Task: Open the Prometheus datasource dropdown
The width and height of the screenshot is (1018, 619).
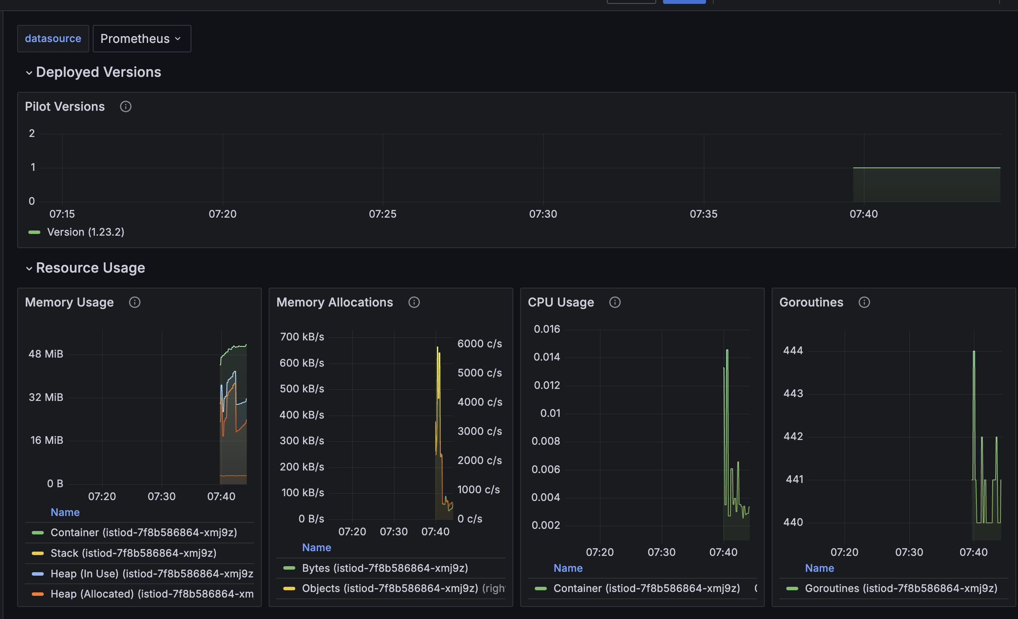Action: pyautogui.click(x=141, y=39)
